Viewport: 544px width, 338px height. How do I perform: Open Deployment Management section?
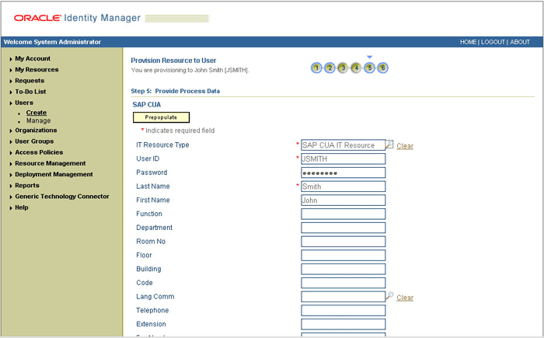[x=54, y=174]
